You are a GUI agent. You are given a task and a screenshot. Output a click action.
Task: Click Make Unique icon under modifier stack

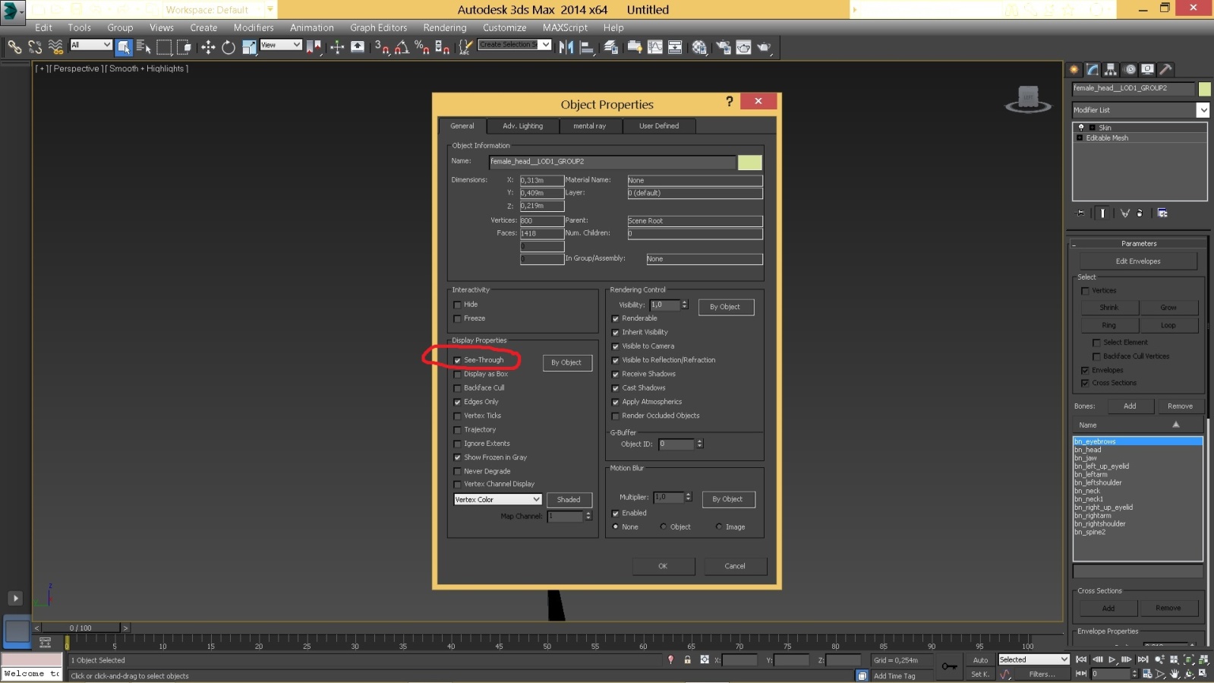point(1125,213)
